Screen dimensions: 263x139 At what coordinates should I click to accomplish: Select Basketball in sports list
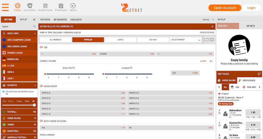click(19, 131)
